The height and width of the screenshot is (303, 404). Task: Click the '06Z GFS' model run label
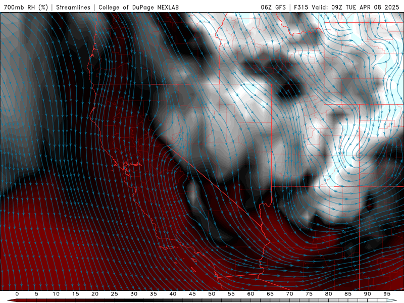click(x=273, y=7)
